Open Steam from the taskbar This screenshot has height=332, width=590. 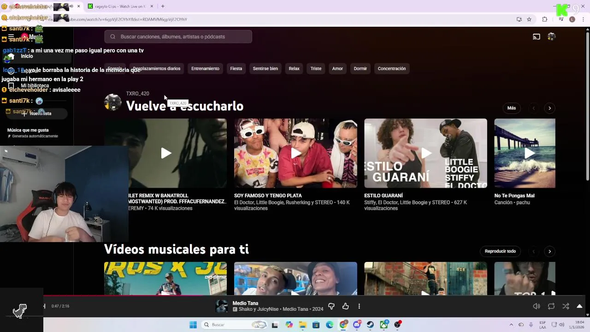pyautogui.click(x=370, y=325)
